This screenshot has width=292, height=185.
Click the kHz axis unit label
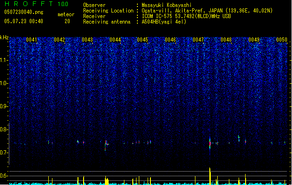pyautogui.click(x=4, y=37)
